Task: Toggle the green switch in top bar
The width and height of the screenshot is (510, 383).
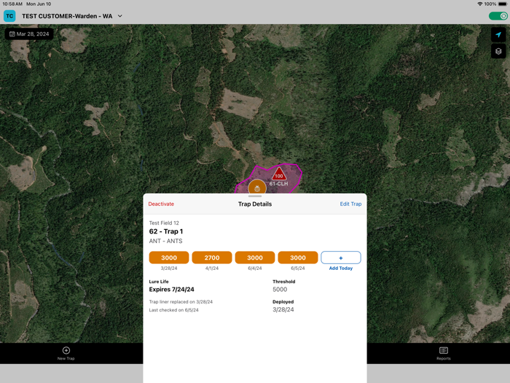Action: (x=498, y=16)
